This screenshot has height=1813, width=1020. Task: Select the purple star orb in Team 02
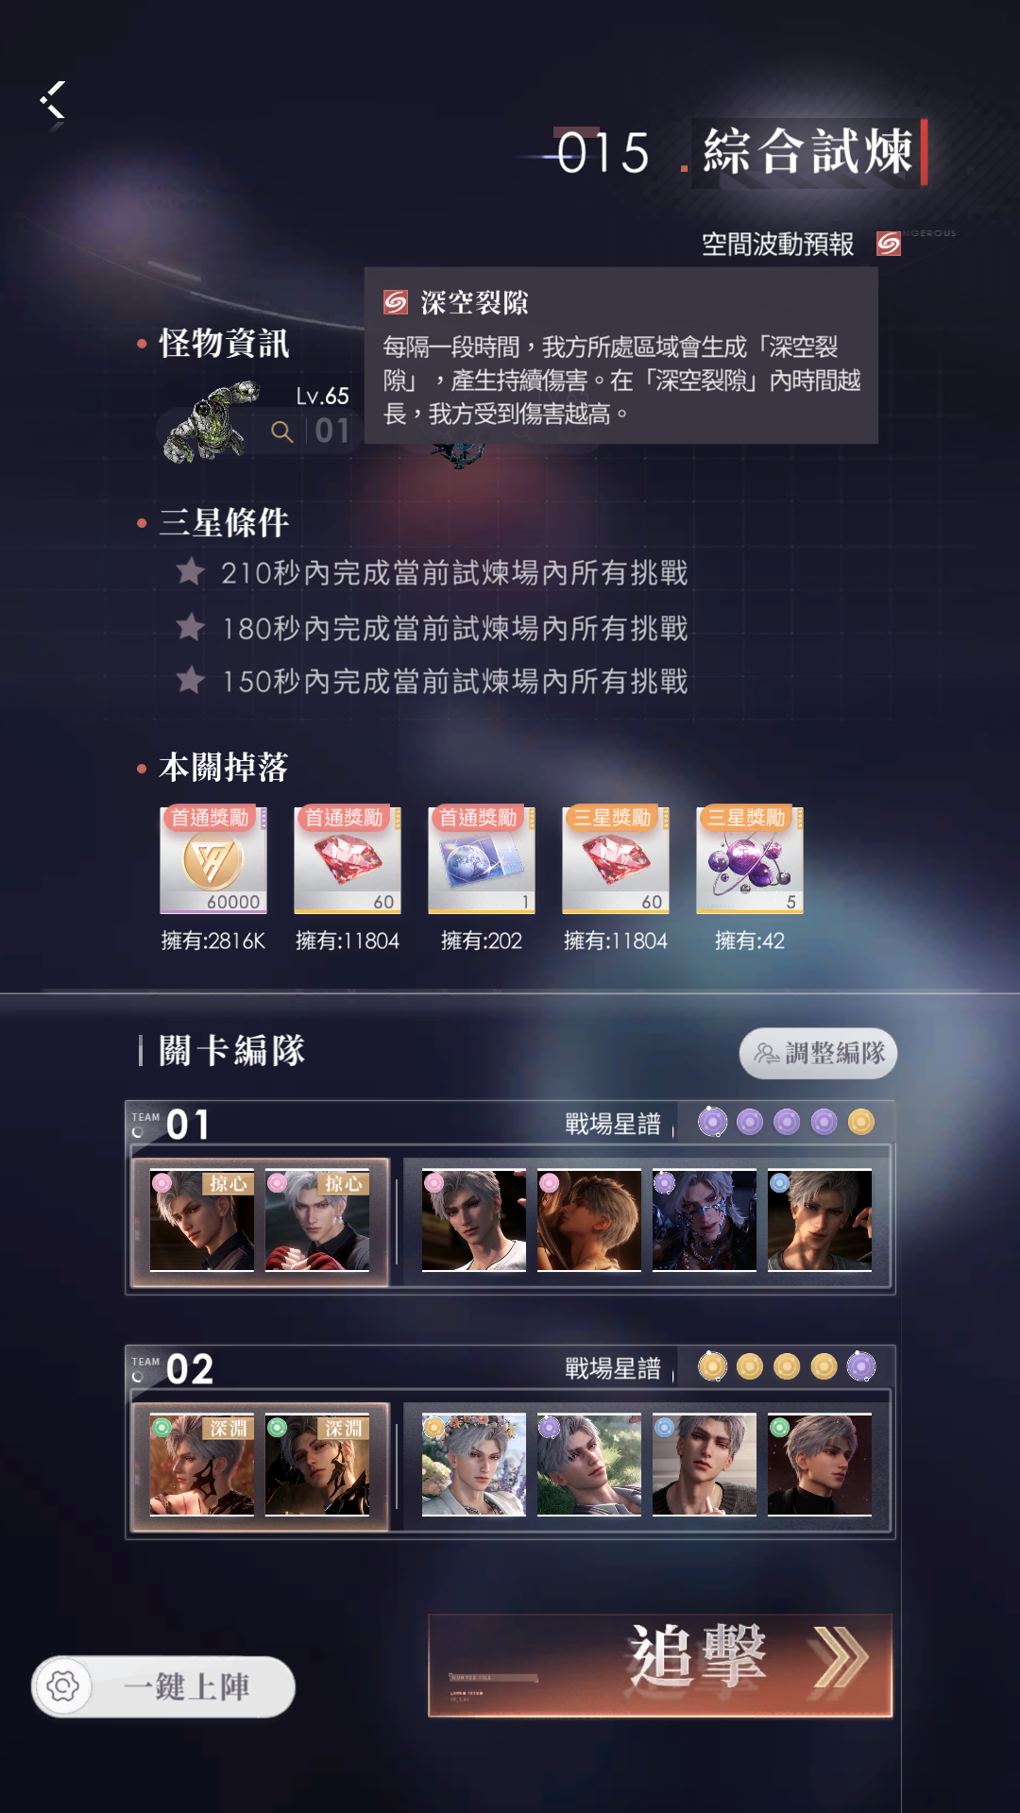[x=861, y=1366]
